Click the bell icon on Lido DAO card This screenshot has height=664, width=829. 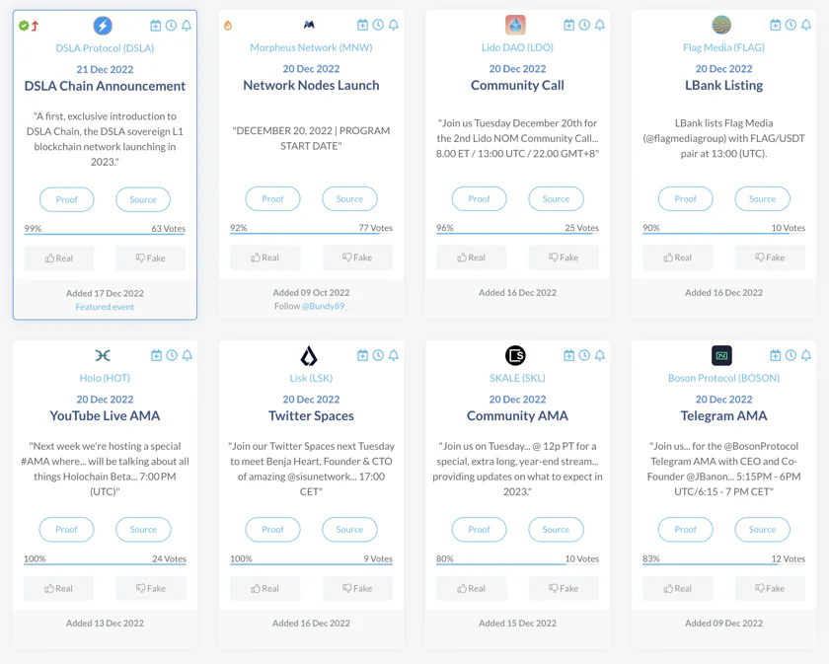point(600,25)
